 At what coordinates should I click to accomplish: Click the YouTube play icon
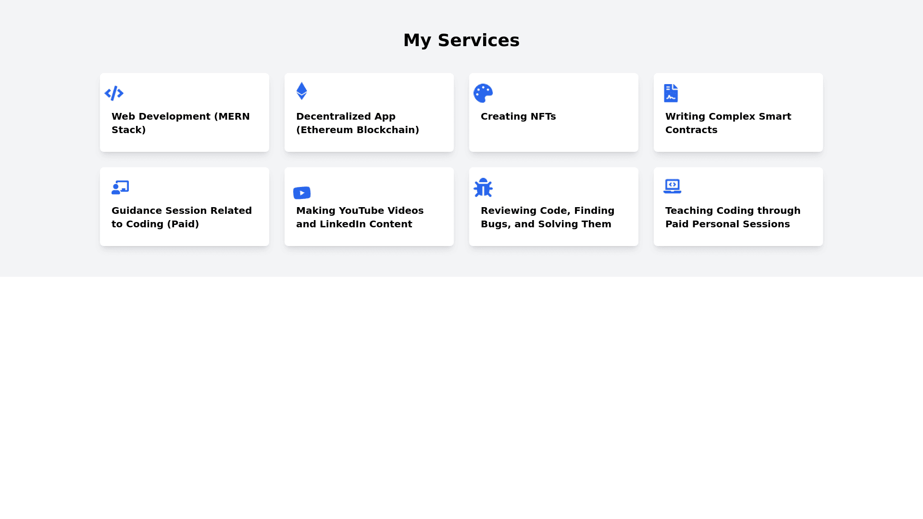pyautogui.click(x=302, y=193)
